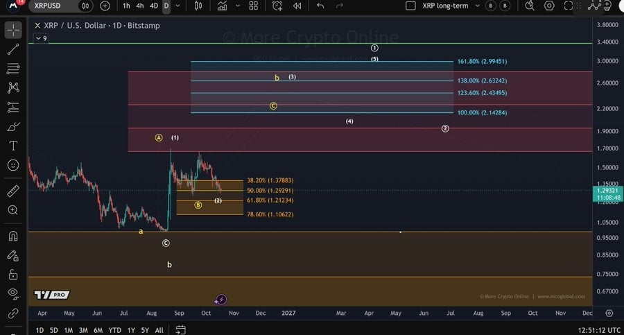Viewport: 624px width, 335px height.
Task: Open price scale settings gear
Action: point(609,313)
